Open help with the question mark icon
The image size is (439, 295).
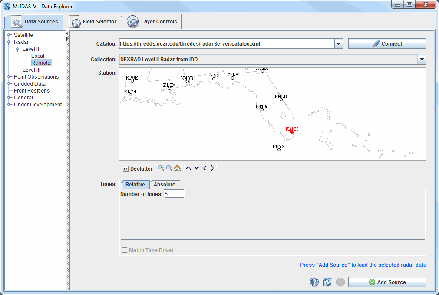tap(314, 282)
